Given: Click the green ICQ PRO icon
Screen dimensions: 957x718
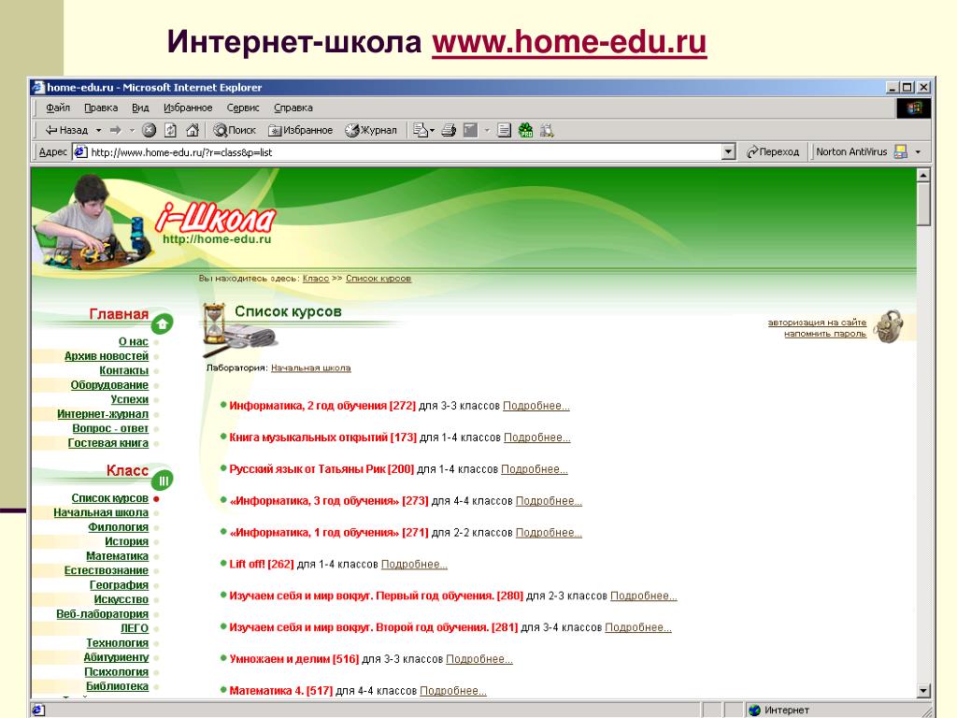Looking at the screenshot, I should (x=525, y=130).
